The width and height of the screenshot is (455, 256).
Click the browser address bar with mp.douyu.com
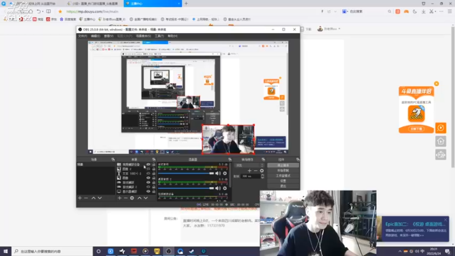tap(192, 11)
